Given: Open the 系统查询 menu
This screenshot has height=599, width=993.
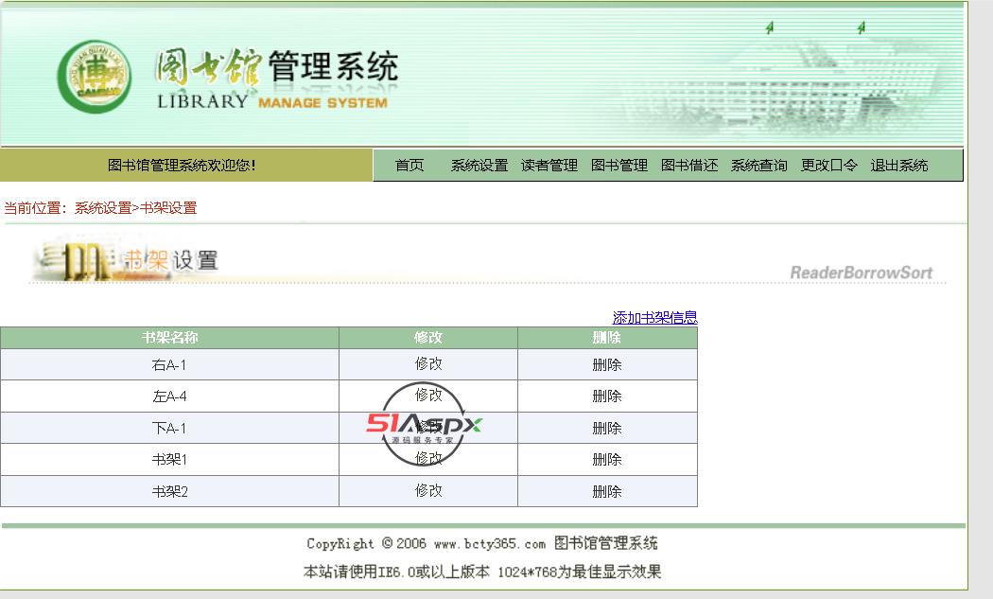Looking at the screenshot, I should point(758,166).
